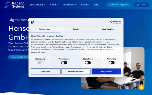Expand the IT-Security dropdown menu
Image resolution: width=152 pixels, height=95 pixels.
[x=70, y=5]
